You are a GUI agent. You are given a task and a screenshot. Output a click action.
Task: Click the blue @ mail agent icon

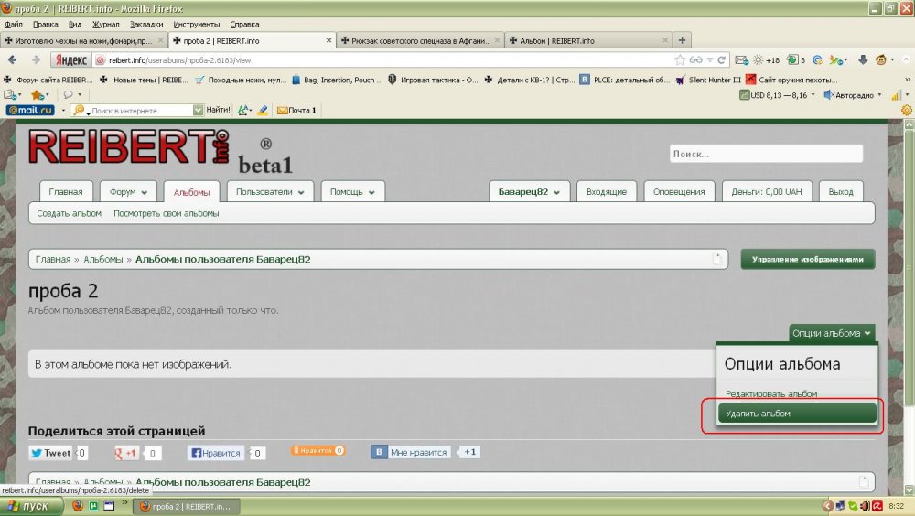(x=817, y=60)
